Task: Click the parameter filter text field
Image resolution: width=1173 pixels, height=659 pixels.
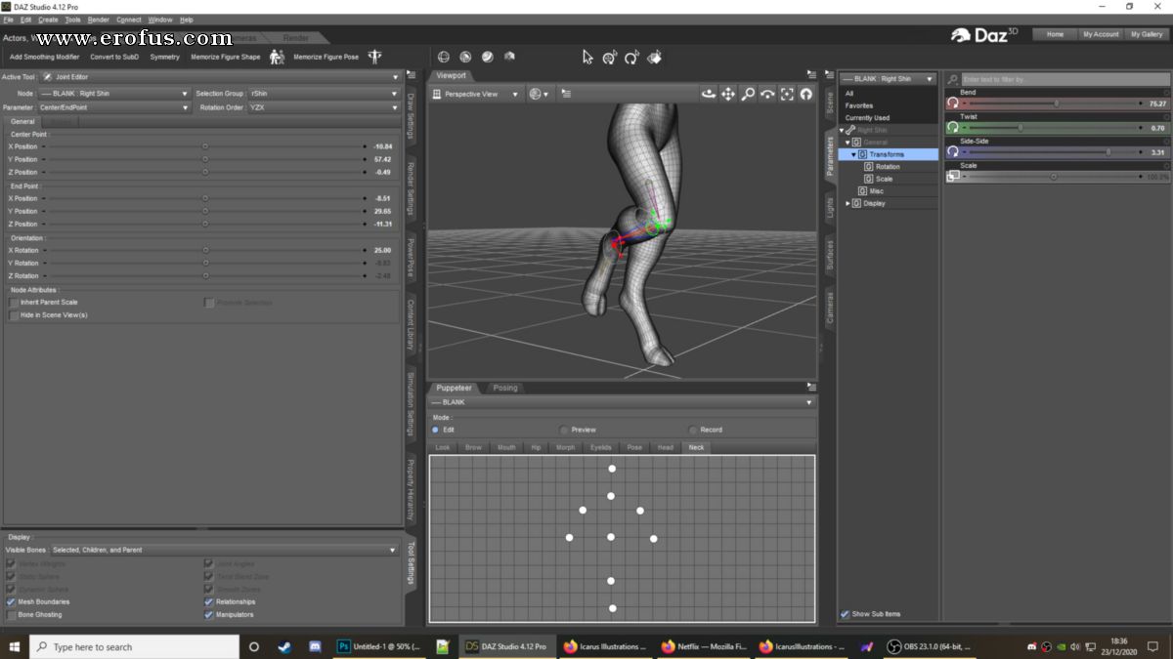Action: [1064, 79]
